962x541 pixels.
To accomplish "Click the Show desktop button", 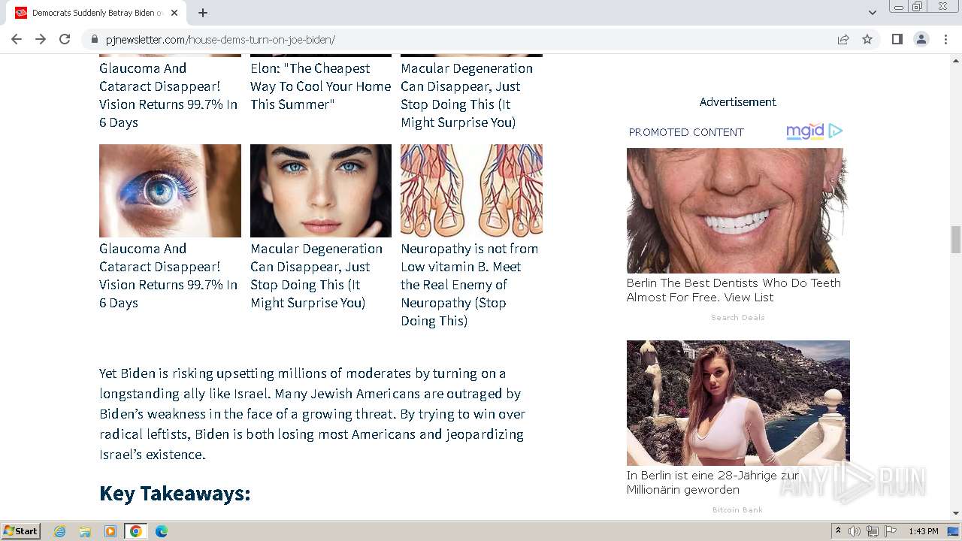I will pos(953,531).
